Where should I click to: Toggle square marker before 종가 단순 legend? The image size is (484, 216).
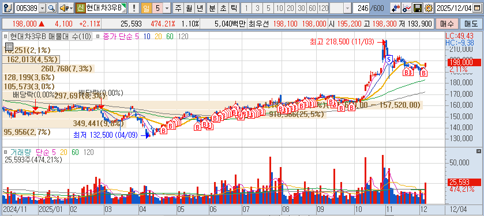pyautogui.click(x=98, y=37)
